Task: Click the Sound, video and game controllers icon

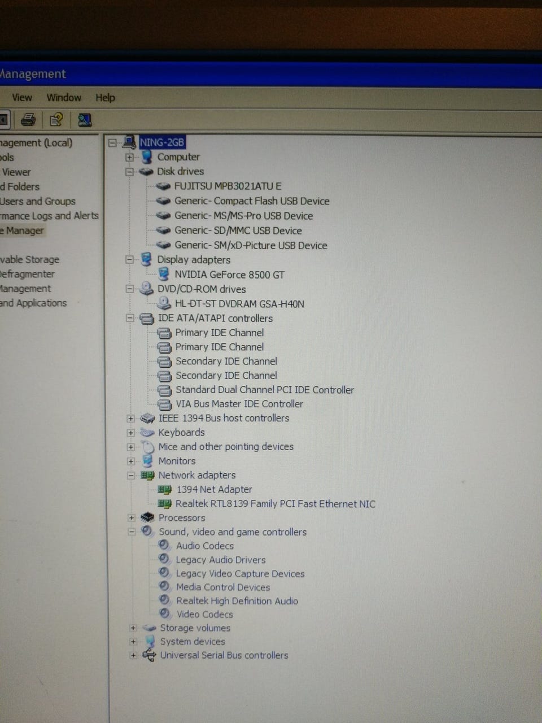Action: tap(148, 532)
